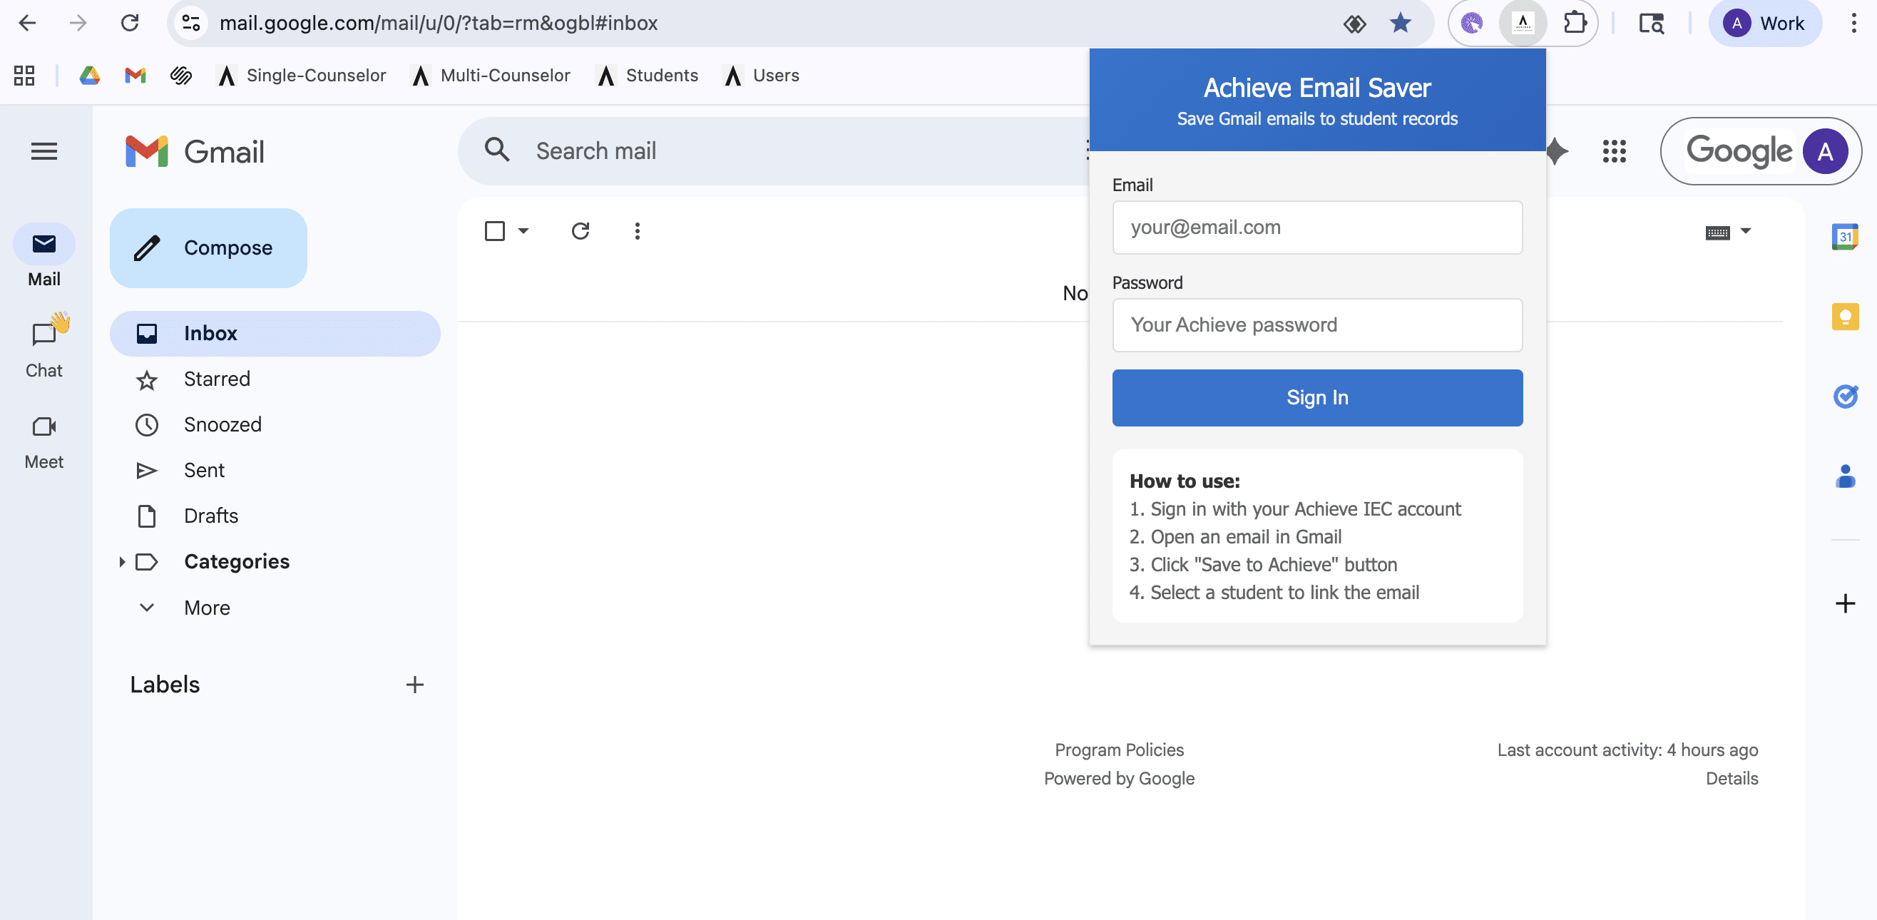Open the Starred folder
This screenshot has width=1877, height=920.
(275, 379)
